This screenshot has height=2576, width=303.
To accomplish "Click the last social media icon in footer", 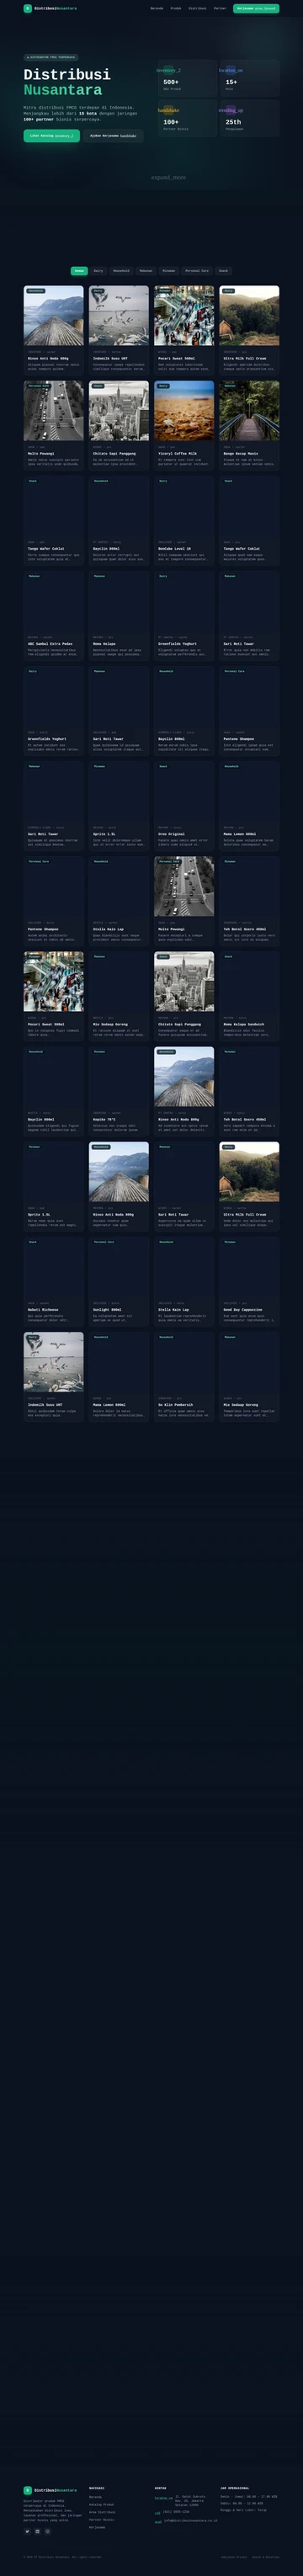I will 47,2531.
